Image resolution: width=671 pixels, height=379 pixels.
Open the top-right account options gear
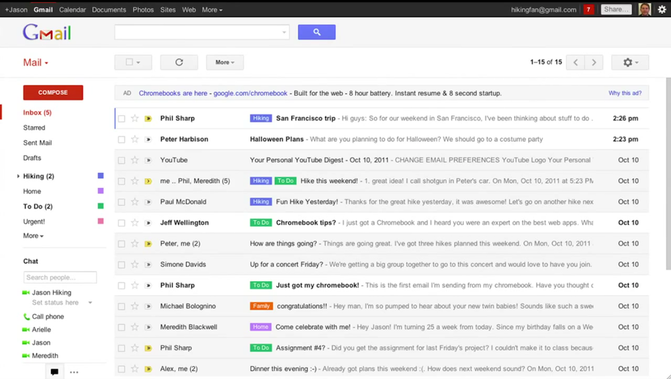tap(662, 9)
